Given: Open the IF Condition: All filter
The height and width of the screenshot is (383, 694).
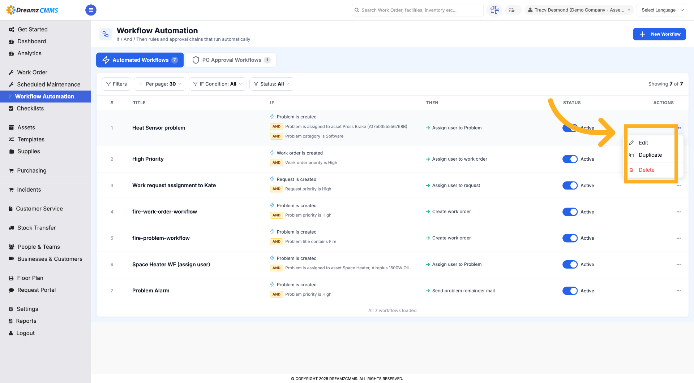Looking at the screenshot, I should pyautogui.click(x=218, y=84).
